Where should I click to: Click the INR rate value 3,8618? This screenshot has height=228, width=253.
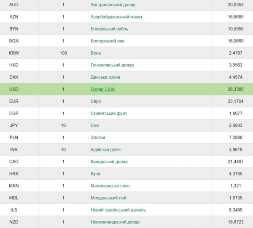(x=236, y=149)
